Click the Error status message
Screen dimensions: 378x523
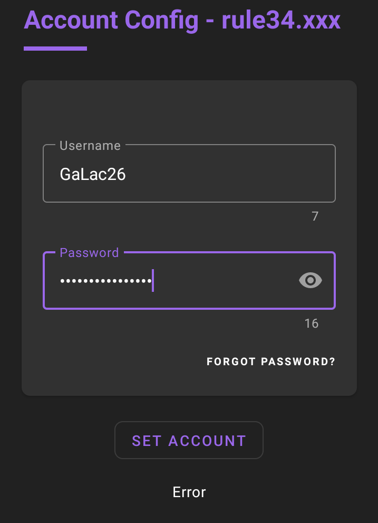coord(189,492)
